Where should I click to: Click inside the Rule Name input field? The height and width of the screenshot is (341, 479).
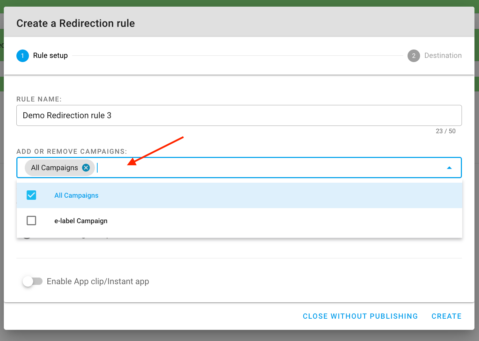[x=239, y=115]
